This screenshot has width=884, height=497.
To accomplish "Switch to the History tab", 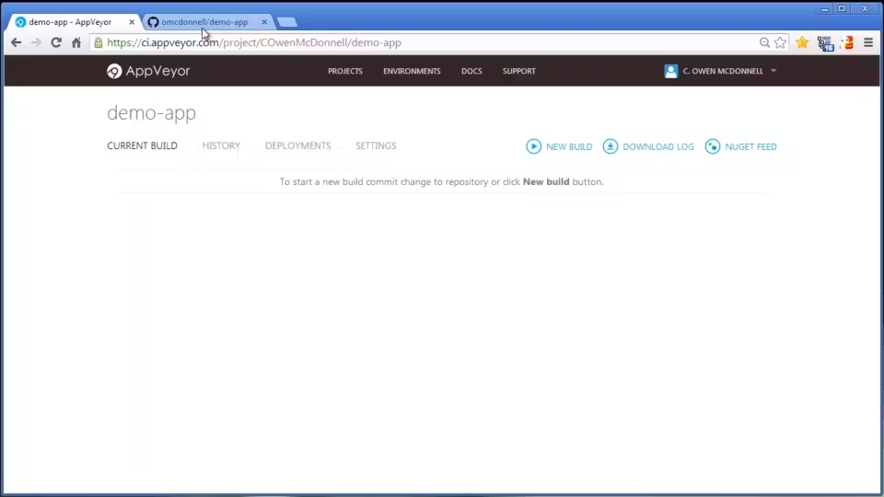I will [x=221, y=145].
